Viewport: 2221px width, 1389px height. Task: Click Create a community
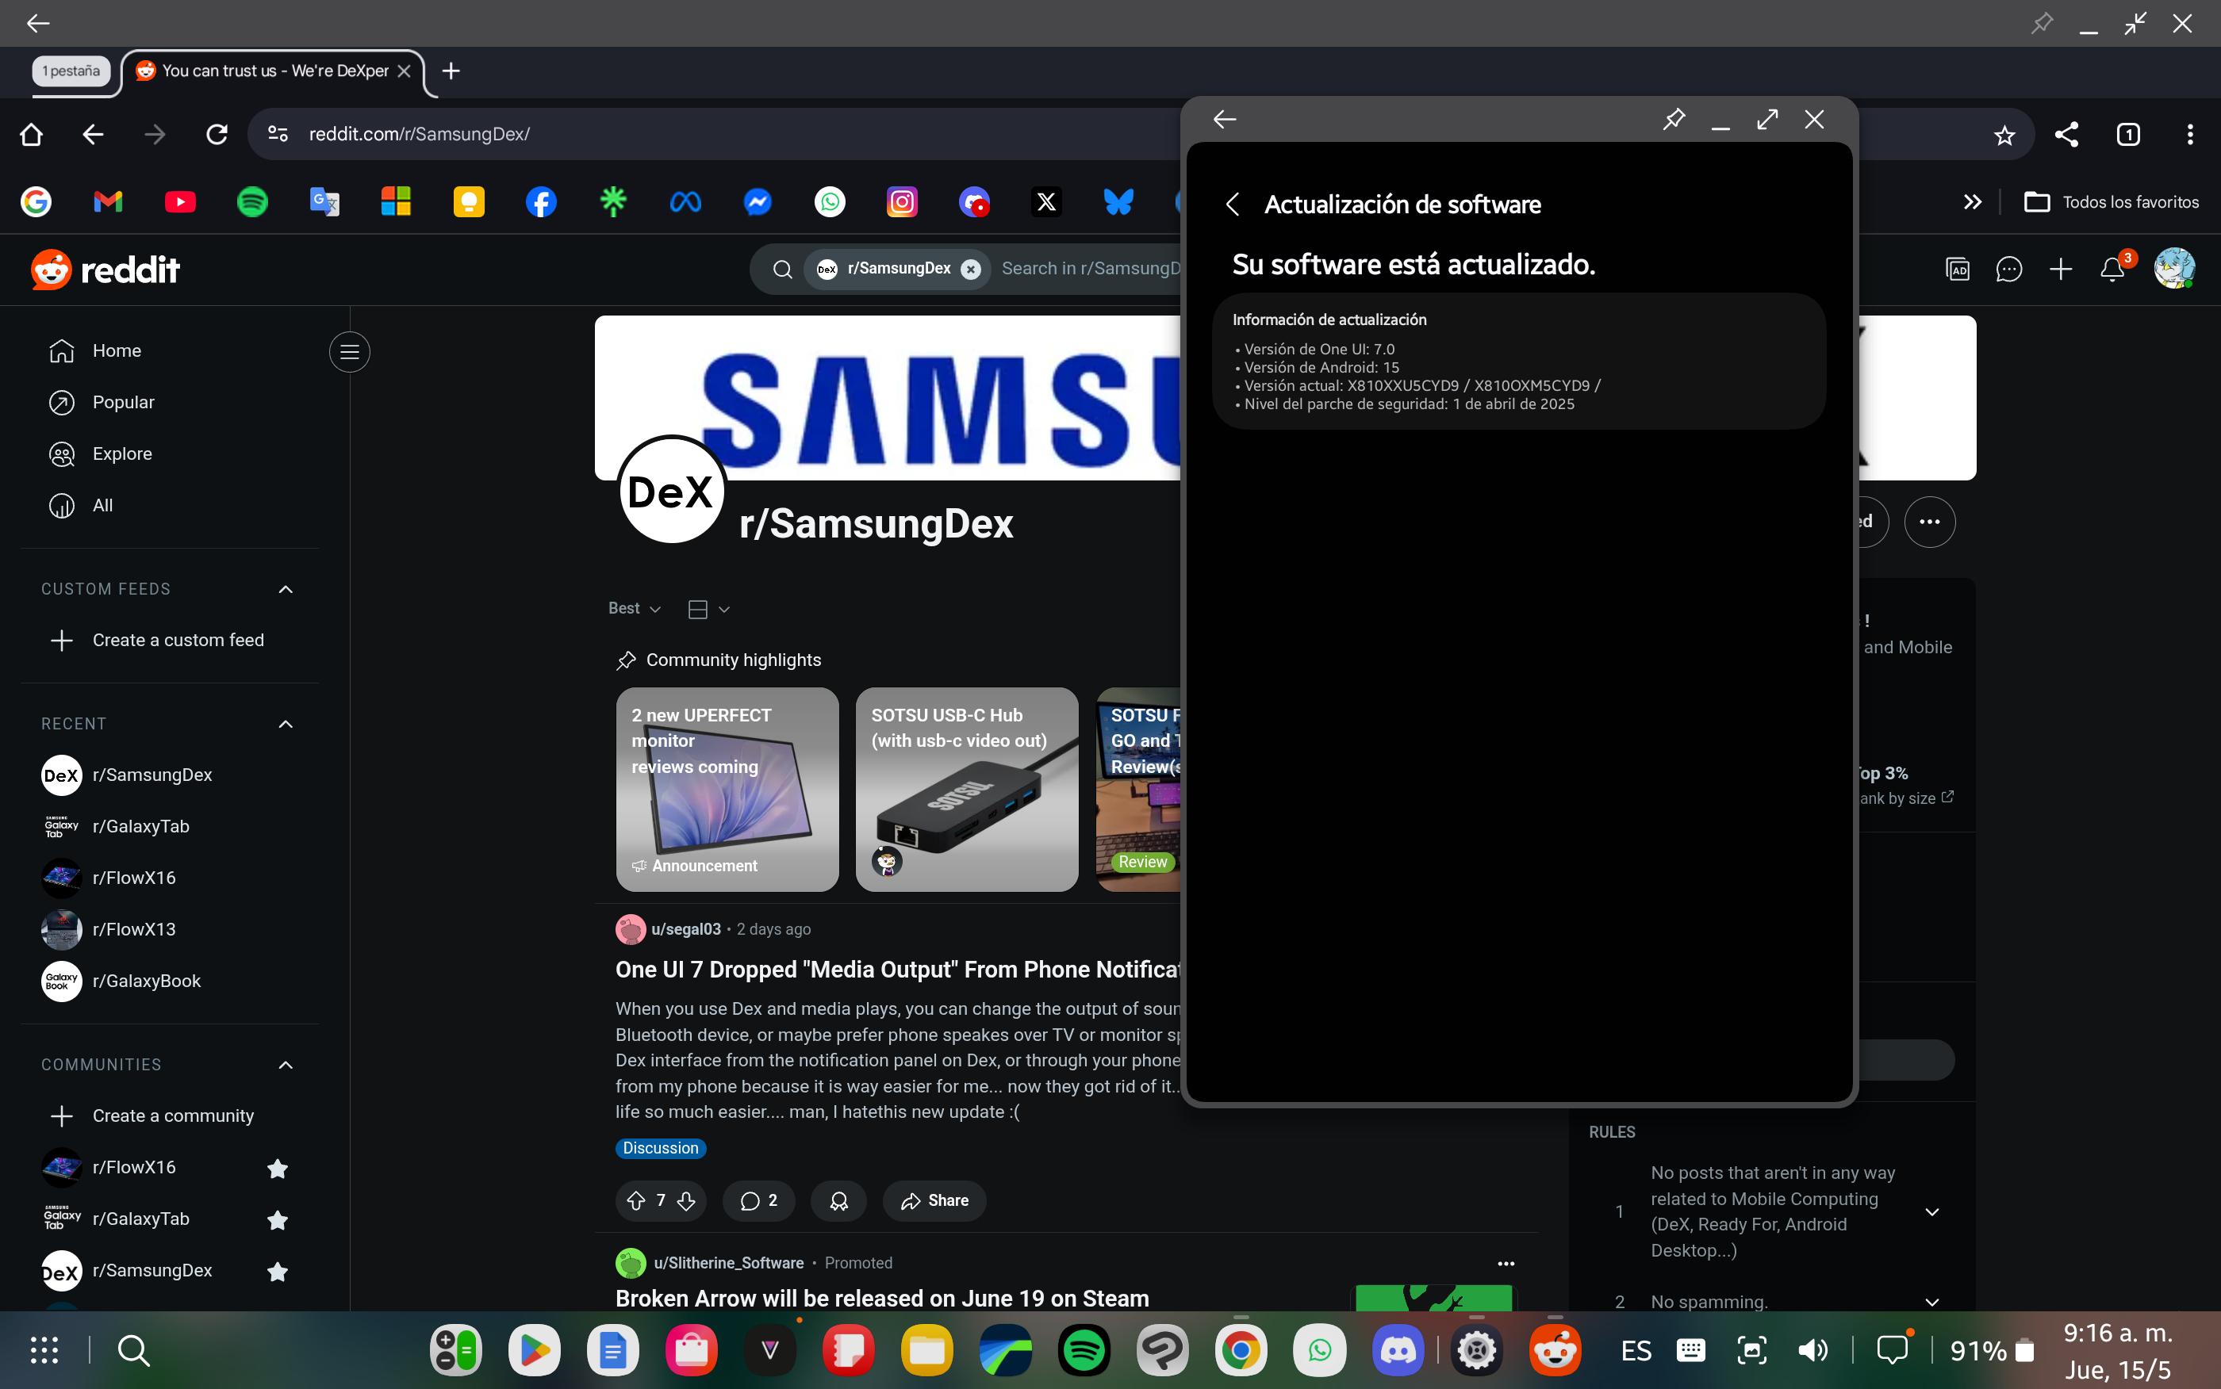[x=169, y=1116]
